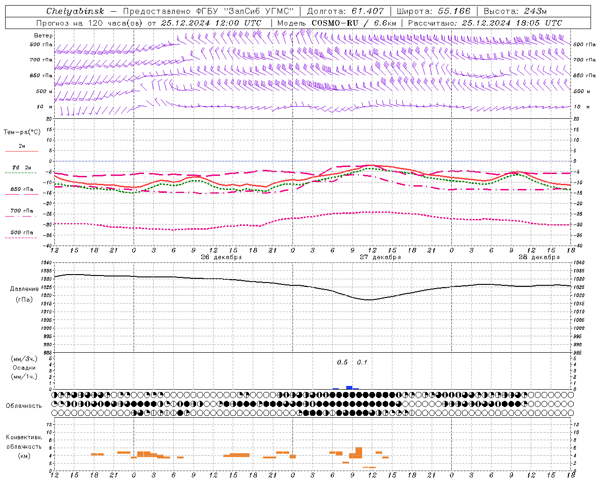This screenshot has width=598, height=479.
Task: Click the Рассчитано: 25.12.2024 18:05 UTC text
Action: (x=485, y=23)
